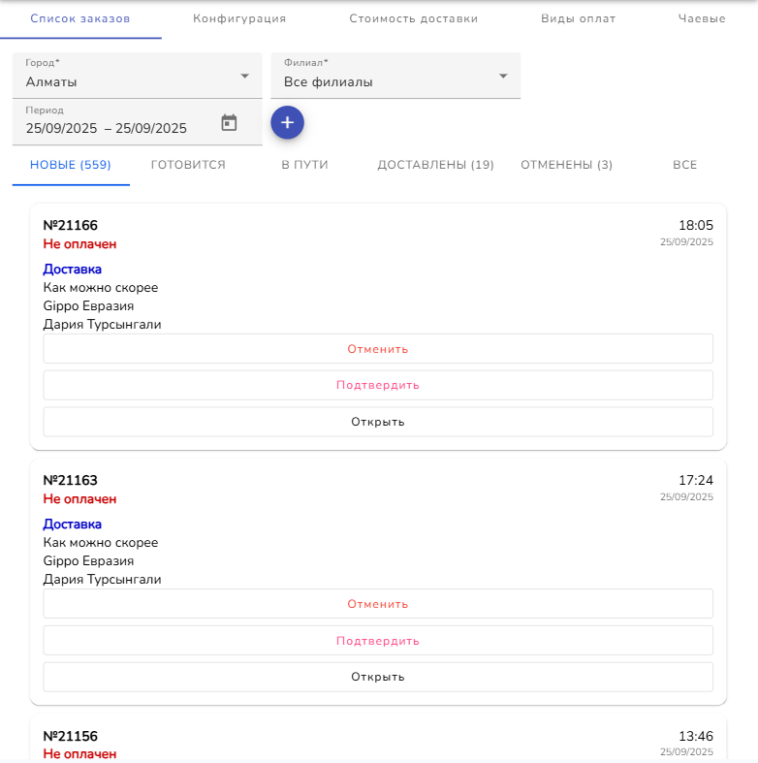Show Отменены (3) orders

566,165
